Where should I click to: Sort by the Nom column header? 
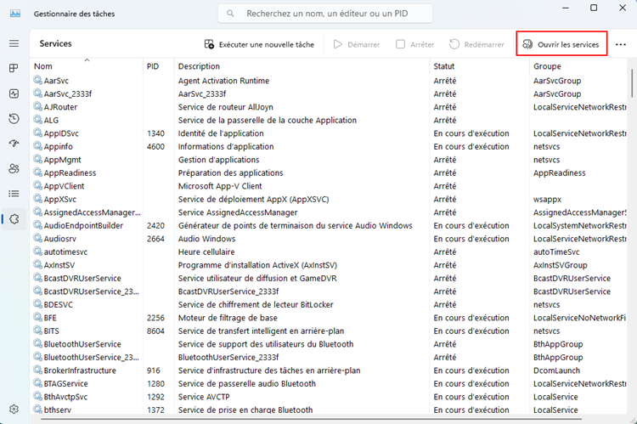pyautogui.click(x=43, y=66)
